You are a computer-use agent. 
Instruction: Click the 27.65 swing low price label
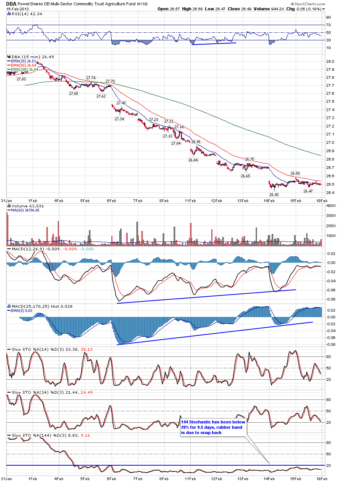click(x=74, y=93)
